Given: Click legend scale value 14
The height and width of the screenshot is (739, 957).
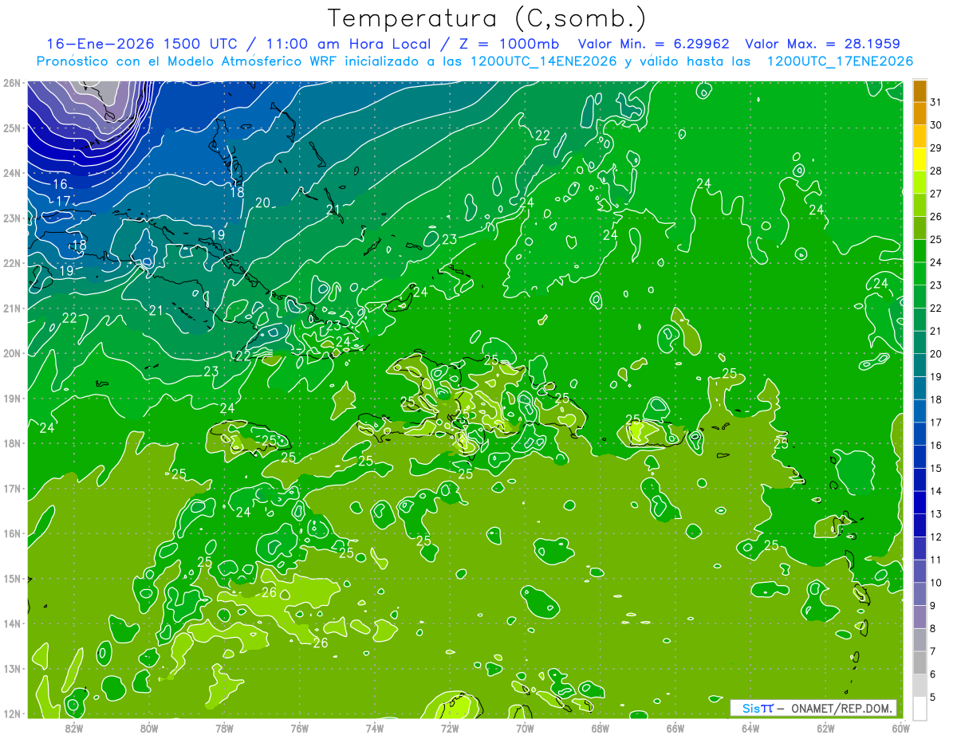Looking at the screenshot, I should point(936,491).
